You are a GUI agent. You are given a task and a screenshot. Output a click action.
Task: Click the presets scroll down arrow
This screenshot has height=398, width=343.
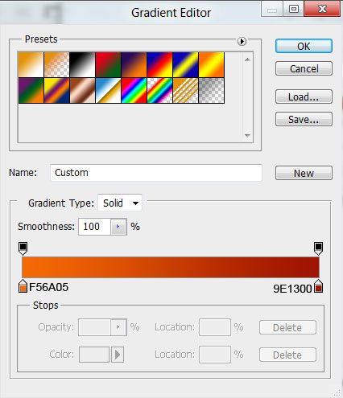pos(247,136)
